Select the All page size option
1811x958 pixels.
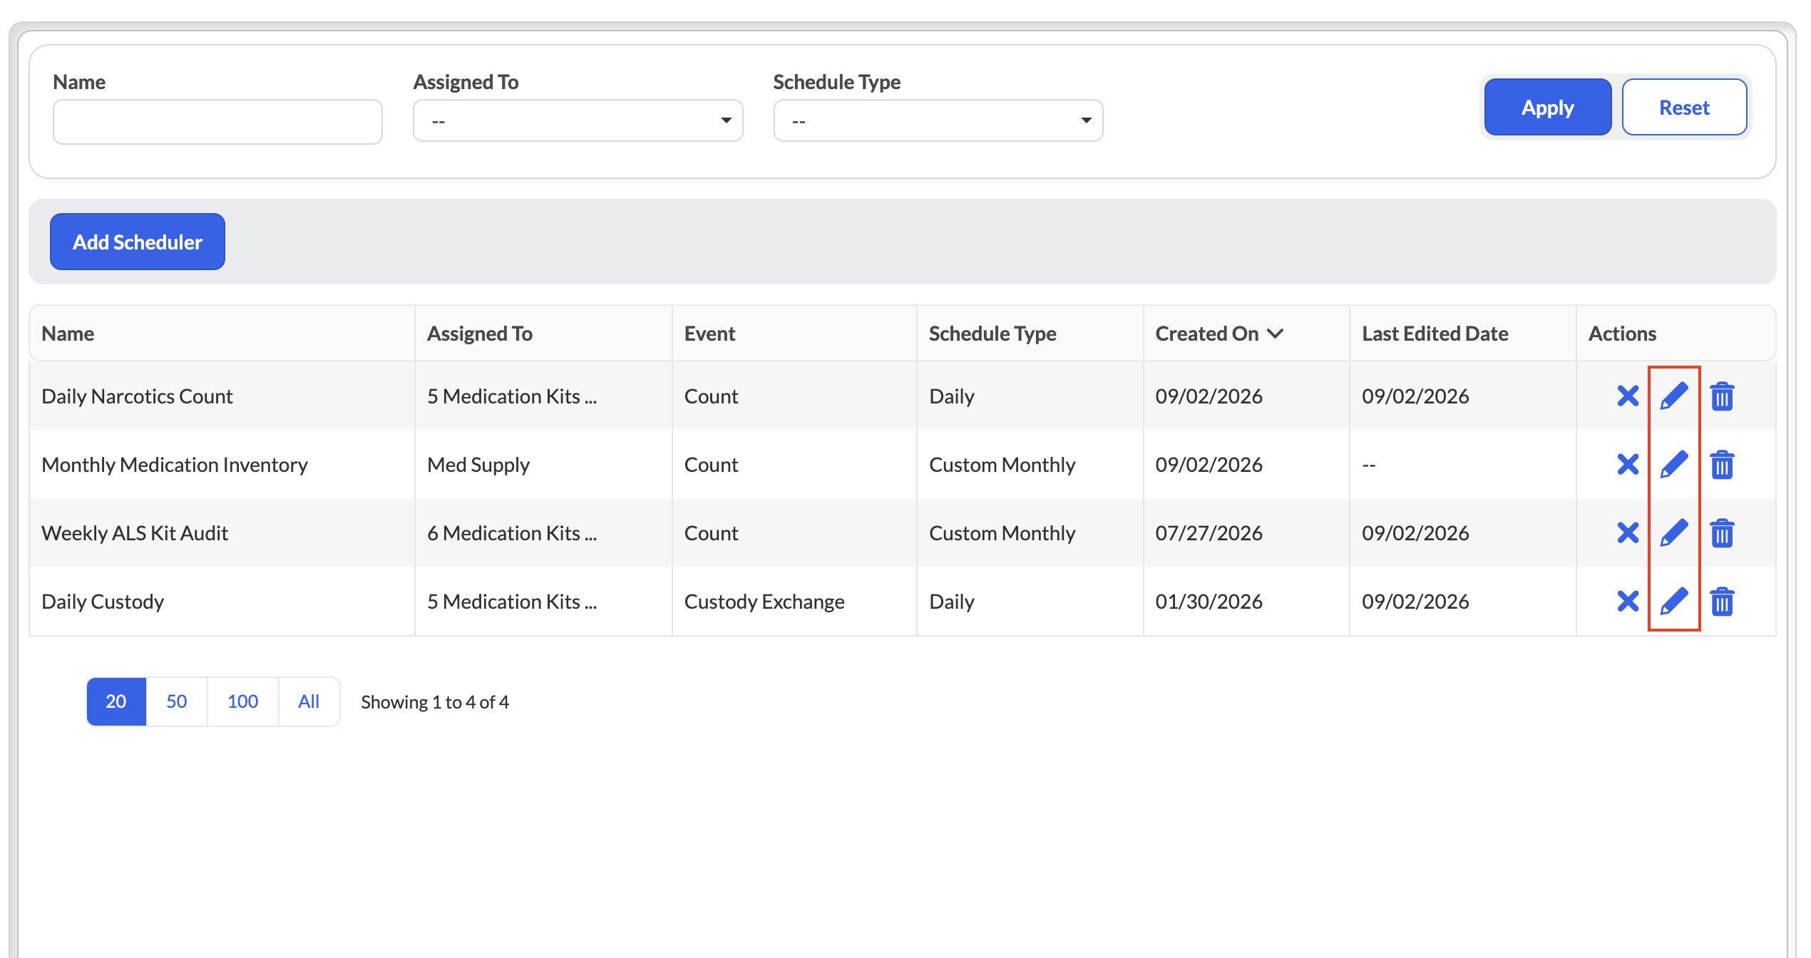(x=309, y=701)
